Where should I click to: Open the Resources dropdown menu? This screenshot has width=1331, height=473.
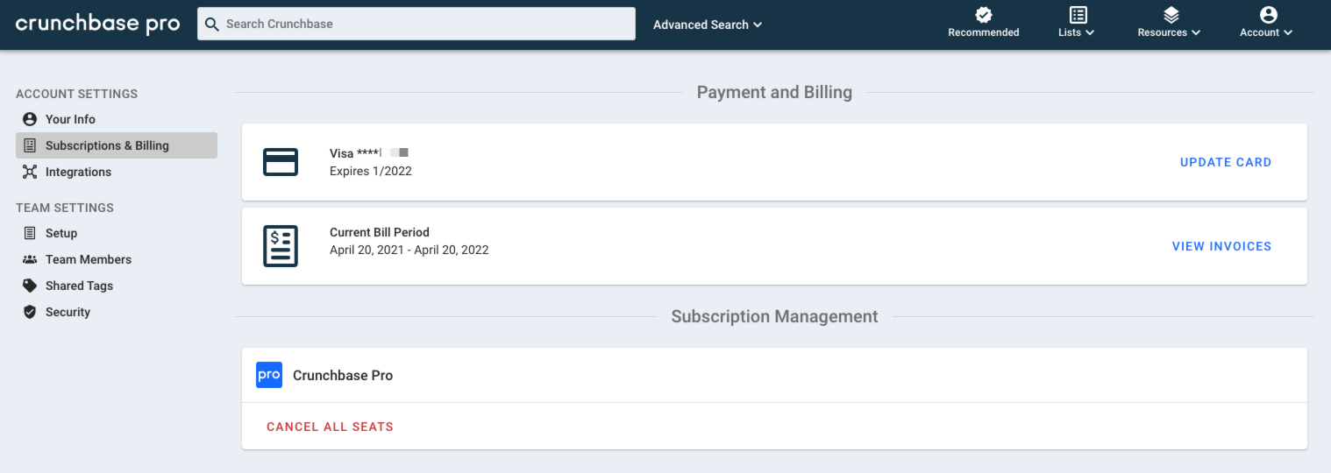pyautogui.click(x=1170, y=32)
